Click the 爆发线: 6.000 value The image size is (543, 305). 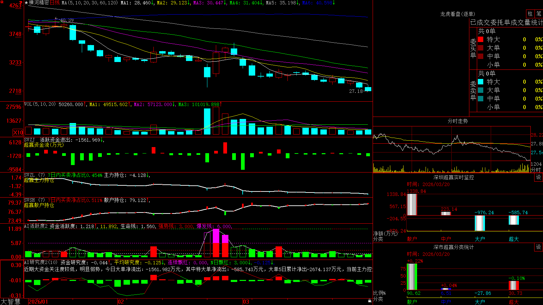[x=214, y=226]
